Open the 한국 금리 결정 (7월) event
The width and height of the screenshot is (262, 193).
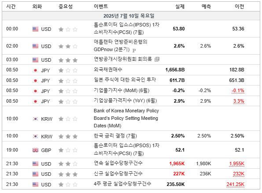pos(115,136)
